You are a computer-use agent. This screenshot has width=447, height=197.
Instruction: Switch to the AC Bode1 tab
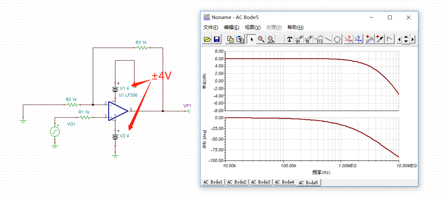click(x=213, y=182)
